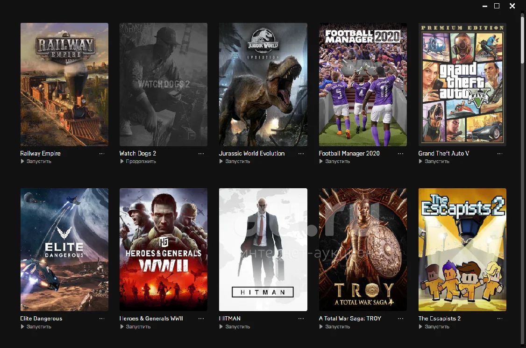
Task: Launch Railway Empire via Запустить
Action: click(x=36, y=162)
